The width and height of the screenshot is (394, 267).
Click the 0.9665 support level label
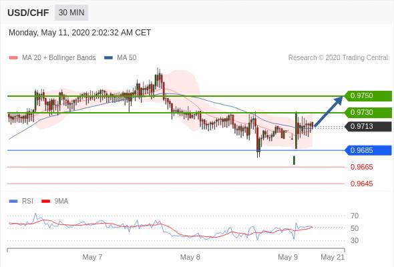click(361, 167)
